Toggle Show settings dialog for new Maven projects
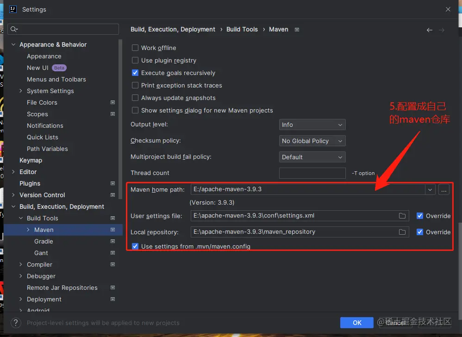 [x=135, y=111]
